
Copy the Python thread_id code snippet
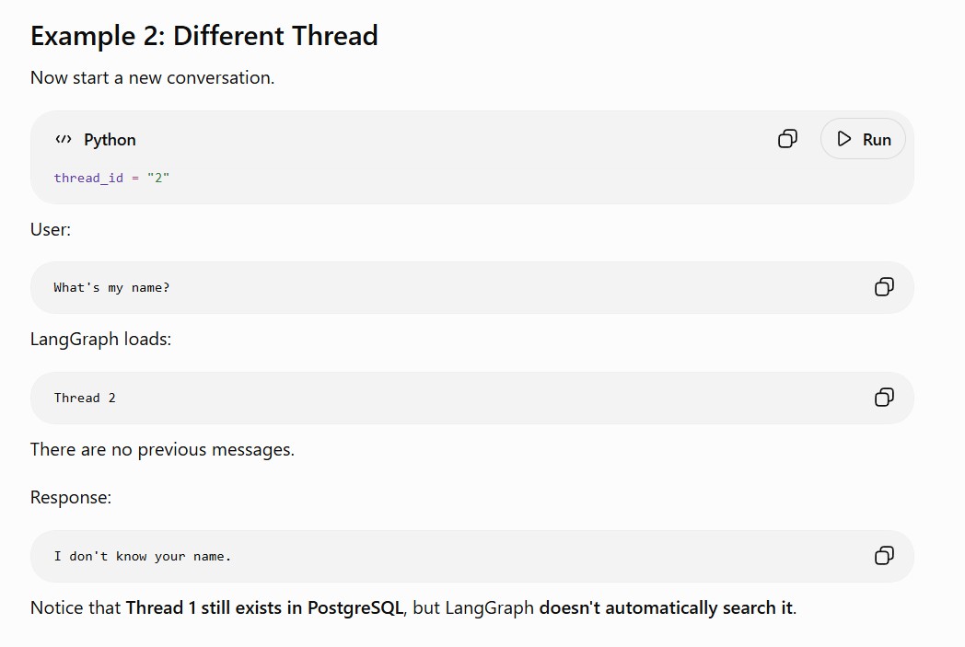pos(787,139)
